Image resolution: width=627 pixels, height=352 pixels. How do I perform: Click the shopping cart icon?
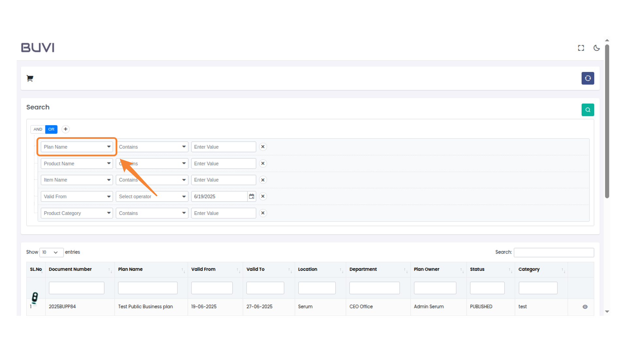(x=30, y=78)
